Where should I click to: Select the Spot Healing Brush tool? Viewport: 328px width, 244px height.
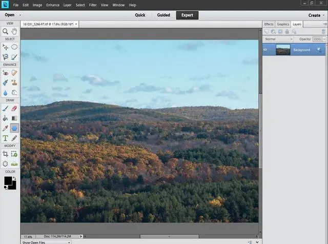click(14, 73)
